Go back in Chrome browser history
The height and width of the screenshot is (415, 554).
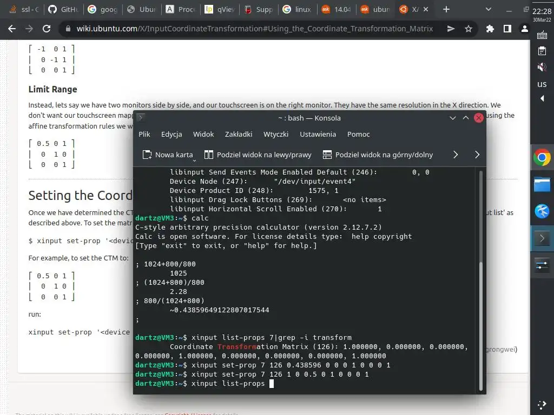(12, 29)
